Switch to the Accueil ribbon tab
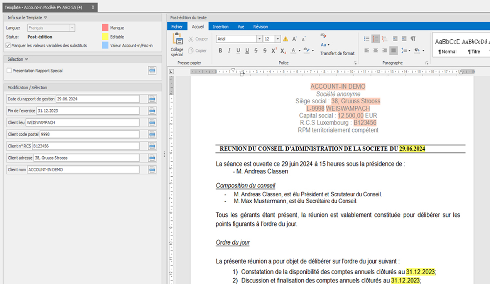This screenshot has height=284, width=490. click(x=198, y=27)
